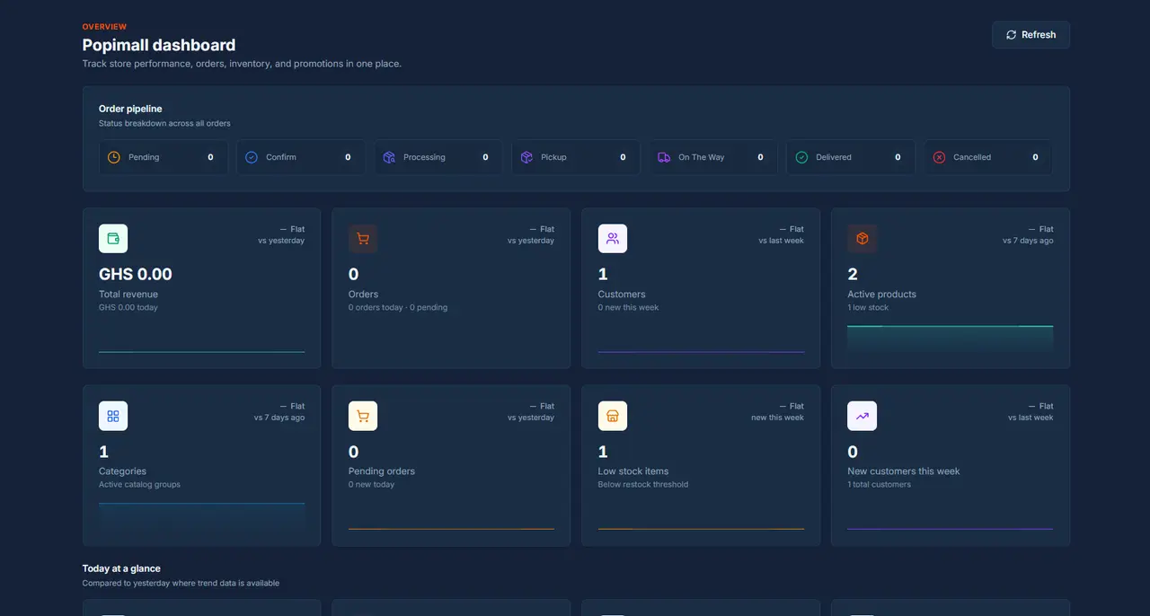
Task: Click the Categories grid icon
Action: (x=113, y=416)
